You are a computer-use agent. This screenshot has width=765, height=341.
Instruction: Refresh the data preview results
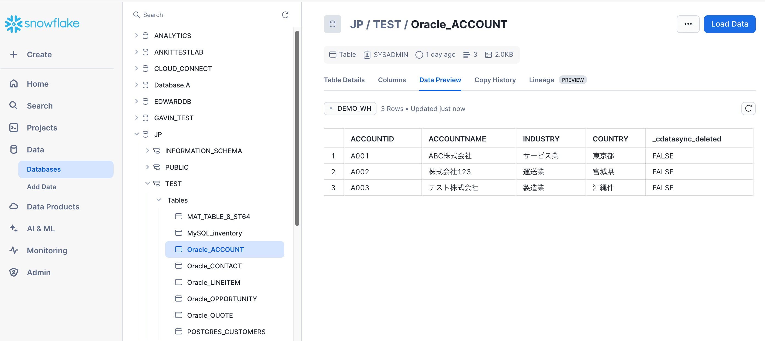748,109
